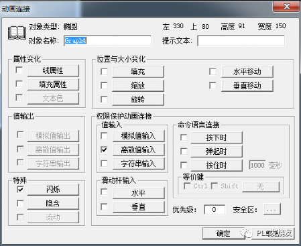Tick the 弹起时 checkbox
301x246 pixels.
(184, 151)
